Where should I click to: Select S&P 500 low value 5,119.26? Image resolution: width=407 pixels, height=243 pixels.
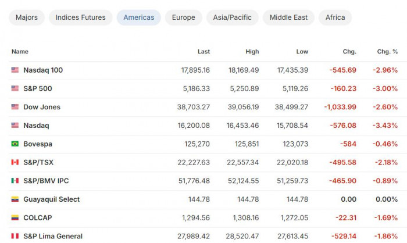pyautogui.click(x=295, y=88)
